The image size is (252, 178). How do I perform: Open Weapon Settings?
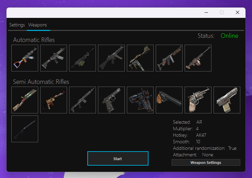(x=206, y=163)
